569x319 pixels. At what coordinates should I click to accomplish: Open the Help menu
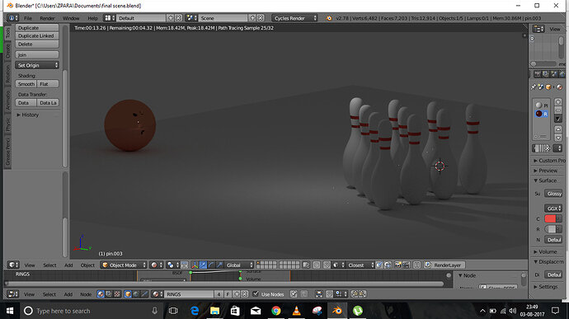coord(92,18)
